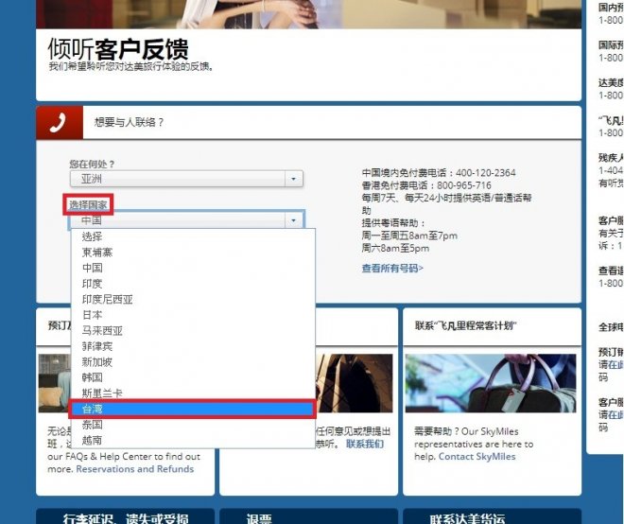Image resolution: width=624 pixels, height=524 pixels.
Task: Pick 印度尼西亚 from the list
Action: point(107,299)
